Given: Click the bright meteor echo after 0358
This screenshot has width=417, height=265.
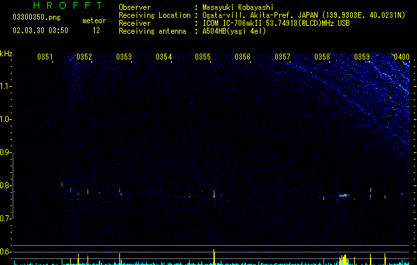Looking at the screenshot, I should coord(344,195).
